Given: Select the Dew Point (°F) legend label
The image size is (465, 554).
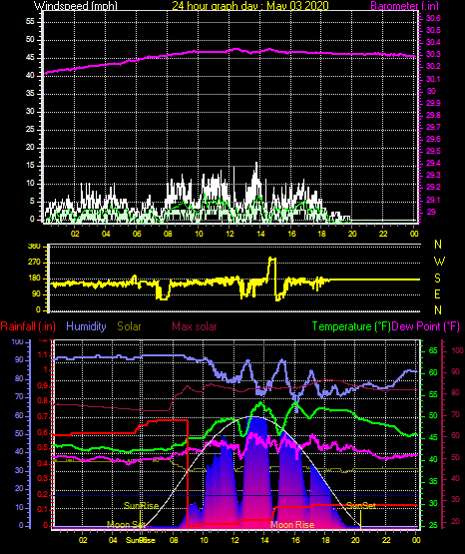Looking at the screenshot, I should pyautogui.click(x=426, y=326).
